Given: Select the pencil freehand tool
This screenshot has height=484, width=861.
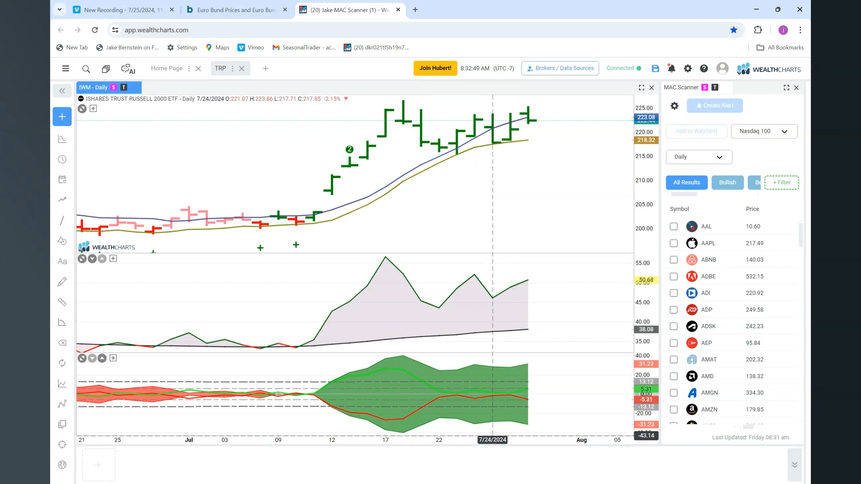Looking at the screenshot, I should pos(62,281).
